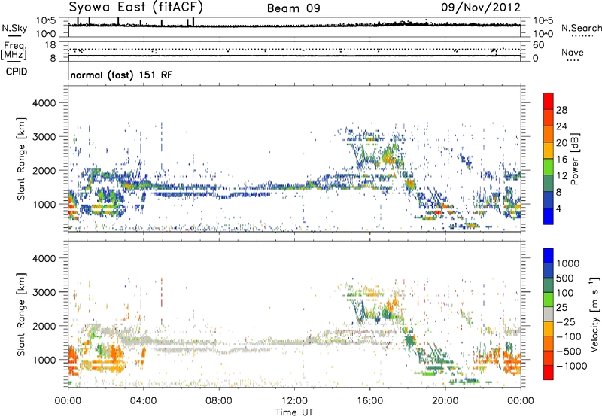Click '3000' on velocity panel range axis
This screenshot has height=417, width=602.
click(44, 292)
